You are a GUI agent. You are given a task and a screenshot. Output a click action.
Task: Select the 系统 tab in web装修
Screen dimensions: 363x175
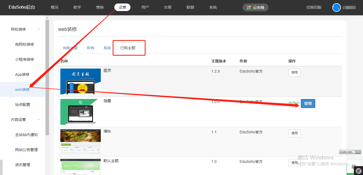point(107,48)
